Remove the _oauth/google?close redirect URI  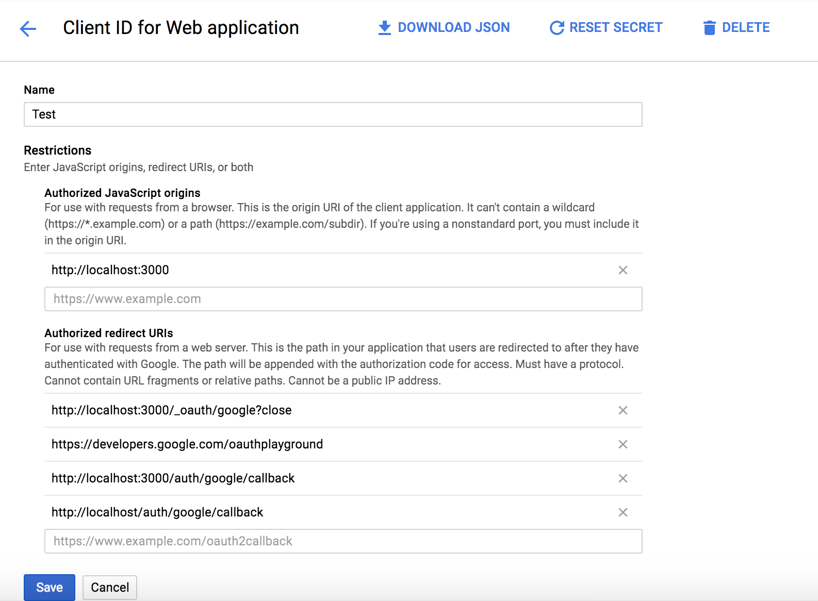point(623,410)
